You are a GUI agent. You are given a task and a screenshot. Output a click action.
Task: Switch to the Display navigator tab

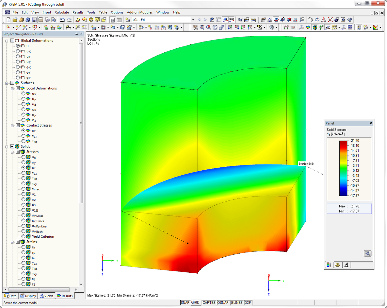[28, 296]
